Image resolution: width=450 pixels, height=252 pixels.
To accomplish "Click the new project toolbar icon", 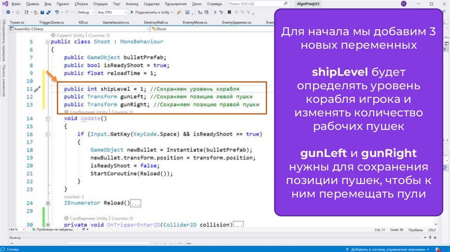I will click(x=26, y=12).
